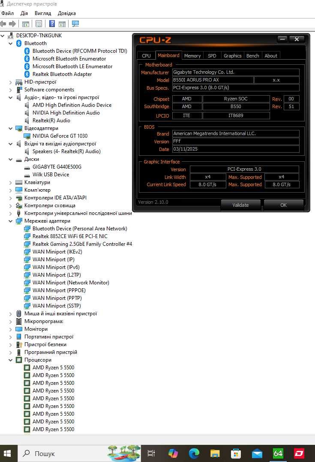Select NVIDIA High Definition Audio entry
This screenshot has height=462, width=315.
coord(66,113)
